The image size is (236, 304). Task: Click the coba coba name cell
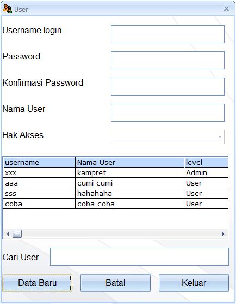point(129,204)
